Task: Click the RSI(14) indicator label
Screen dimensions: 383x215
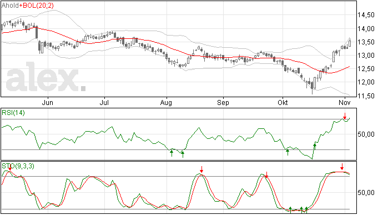Action: (x=13, y=113)
